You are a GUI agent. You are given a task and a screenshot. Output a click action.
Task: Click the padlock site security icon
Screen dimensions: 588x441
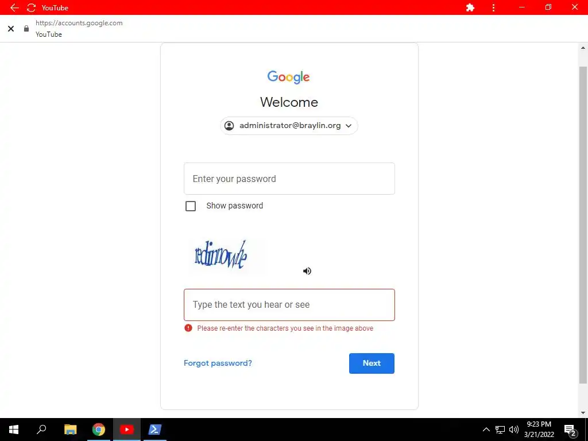pos(26,29)
